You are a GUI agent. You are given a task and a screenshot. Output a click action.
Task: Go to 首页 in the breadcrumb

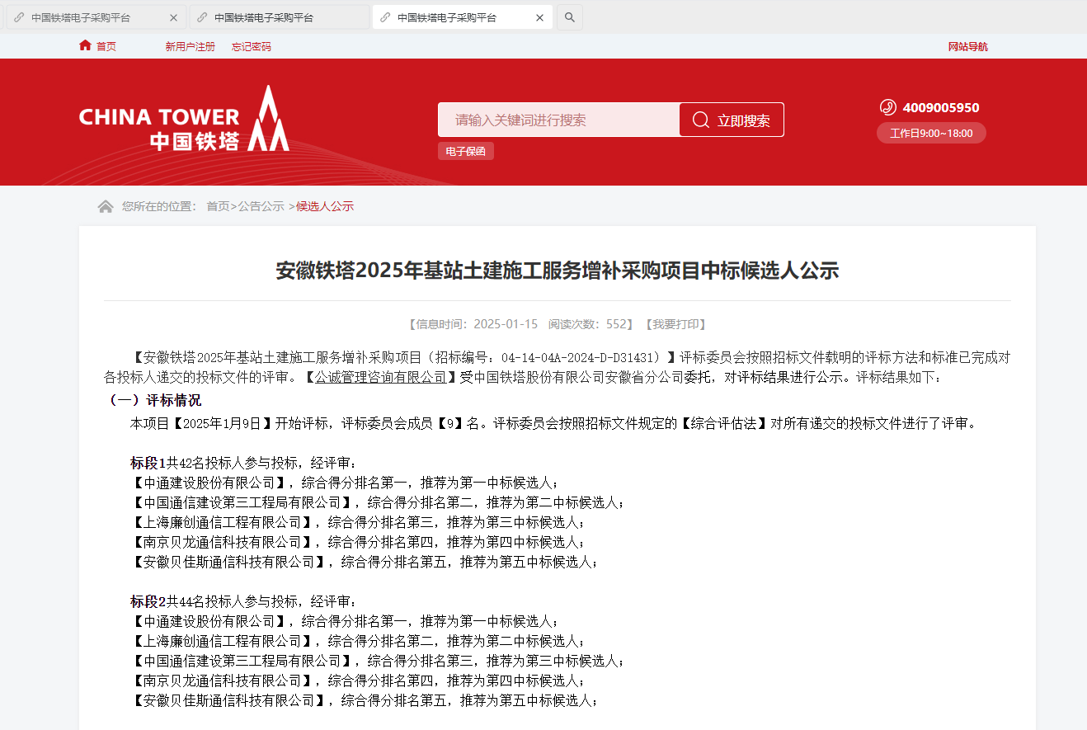[x=218, y=206]
